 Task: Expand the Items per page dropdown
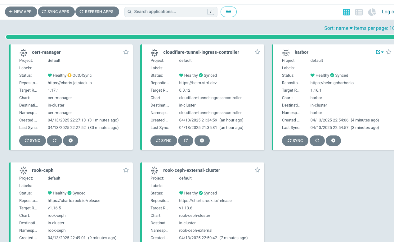point(374,28)
